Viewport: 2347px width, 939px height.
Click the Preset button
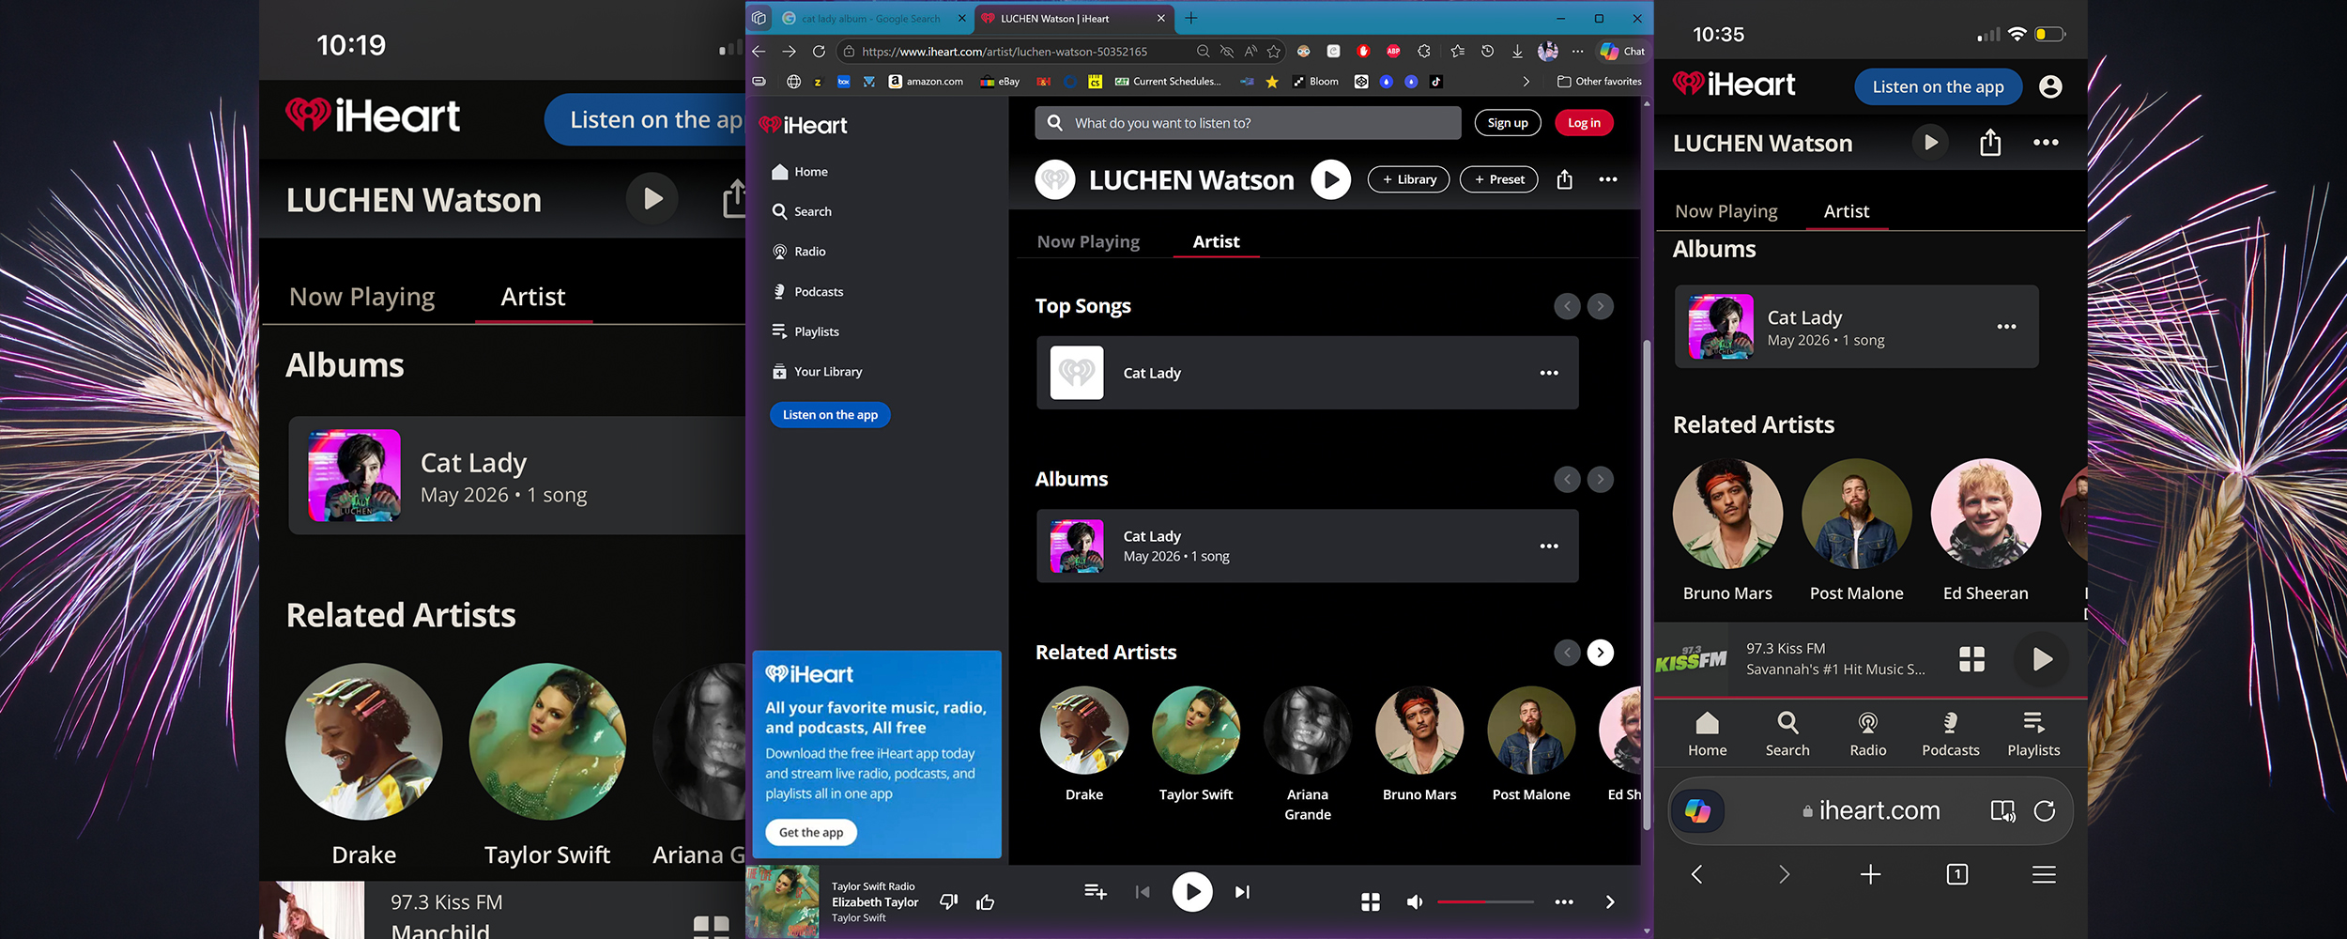(x=1498, y=179)
